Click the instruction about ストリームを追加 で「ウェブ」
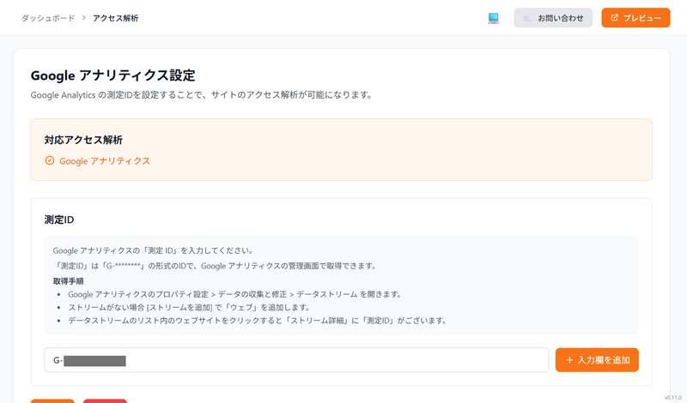The image size is (687, 403). [x=190, y=307]
